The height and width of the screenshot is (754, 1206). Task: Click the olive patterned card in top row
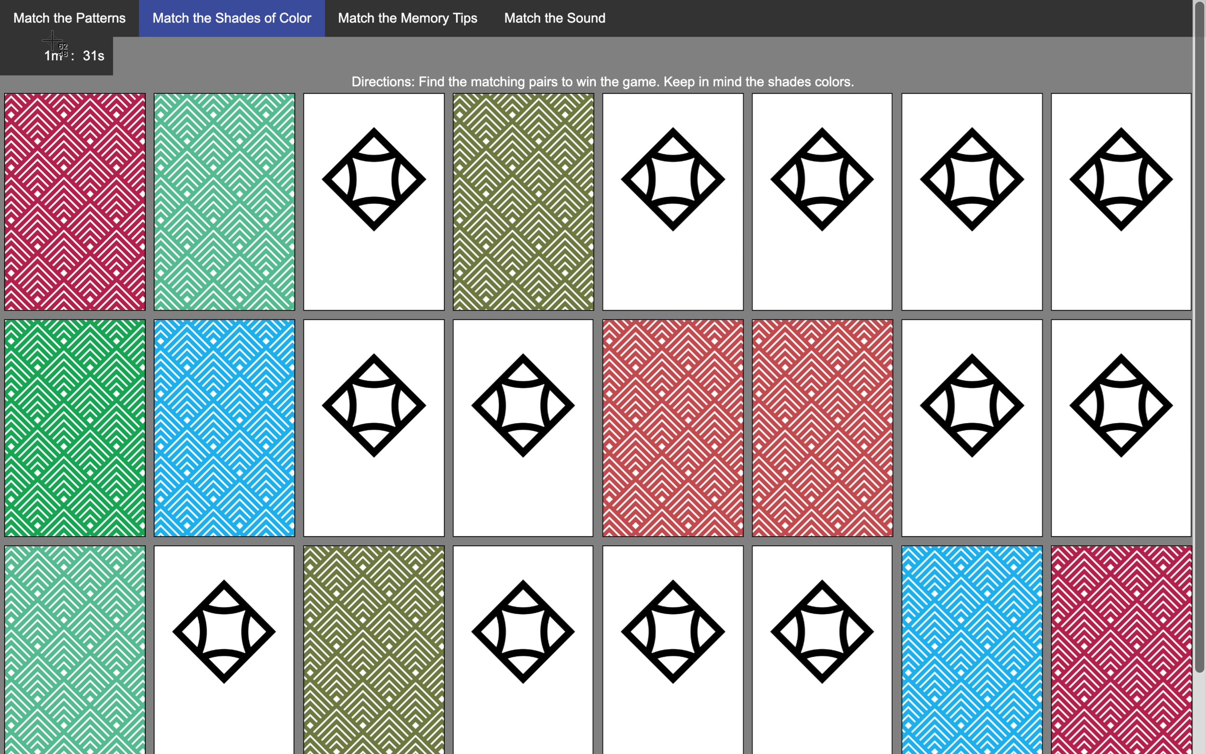click(523, 202)
